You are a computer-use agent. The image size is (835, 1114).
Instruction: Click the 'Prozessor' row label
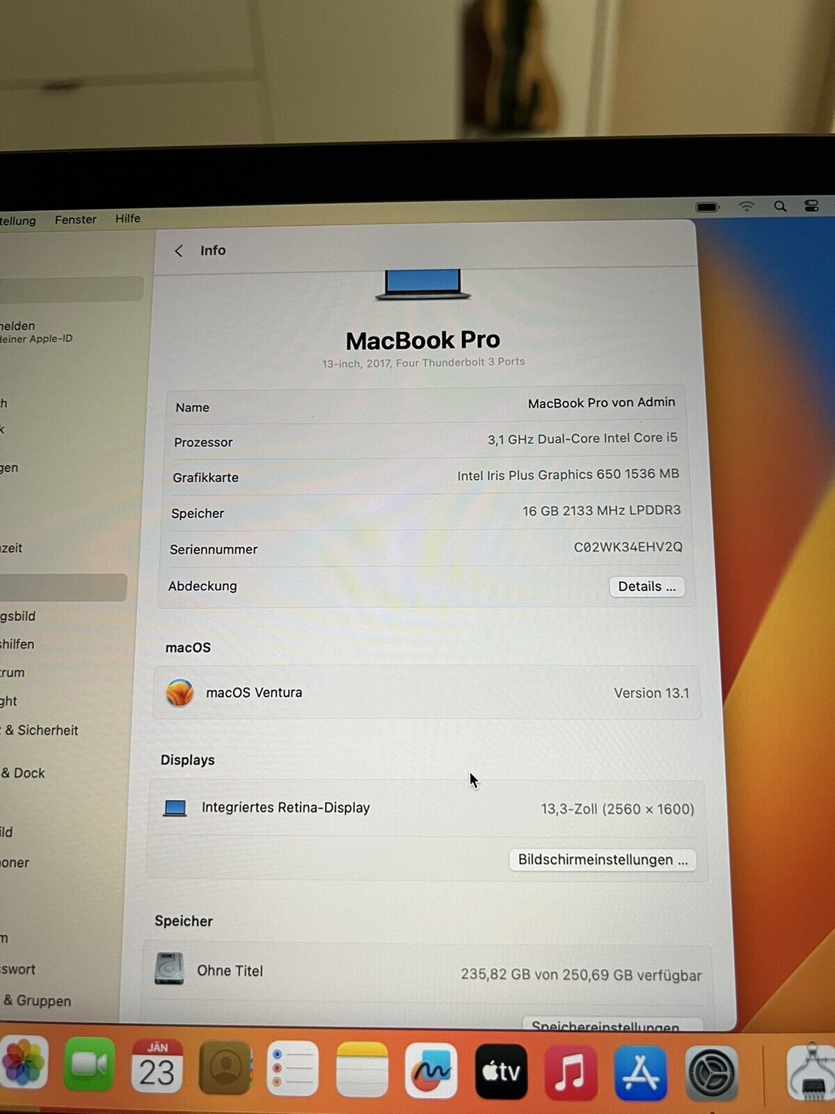click(x=203, y=442)
